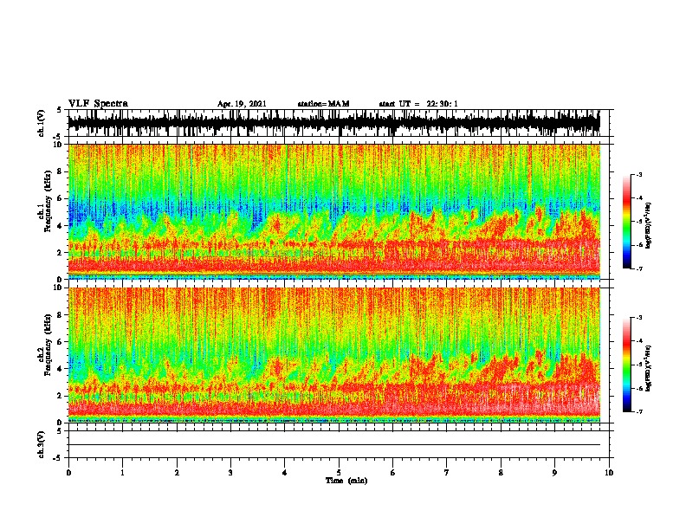Click the ch.2 spectrogram color bar

(x=626, y=365)
